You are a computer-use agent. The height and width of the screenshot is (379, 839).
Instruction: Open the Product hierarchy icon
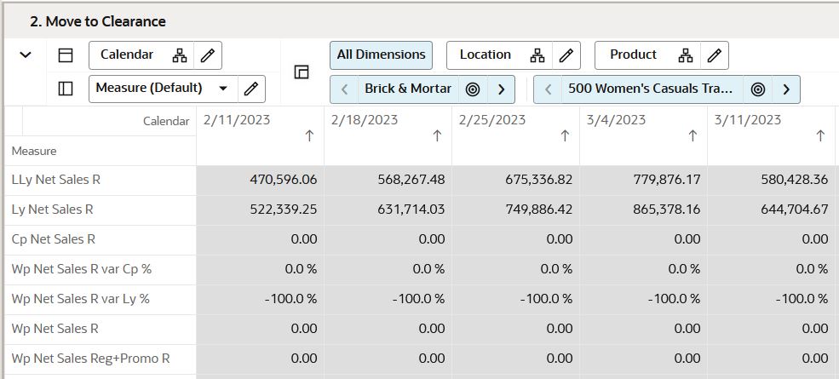pos(686,55)
